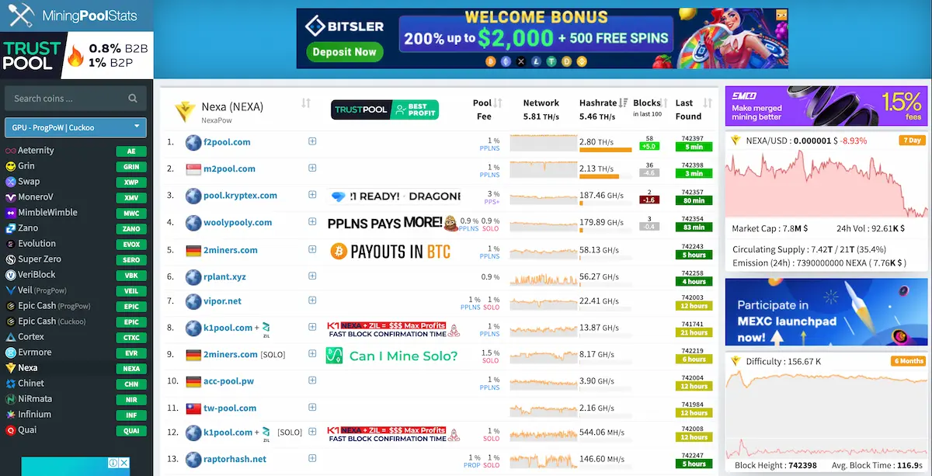Open MimbleWimble in the coin list
Screen dimensions: 932x476
47,213
